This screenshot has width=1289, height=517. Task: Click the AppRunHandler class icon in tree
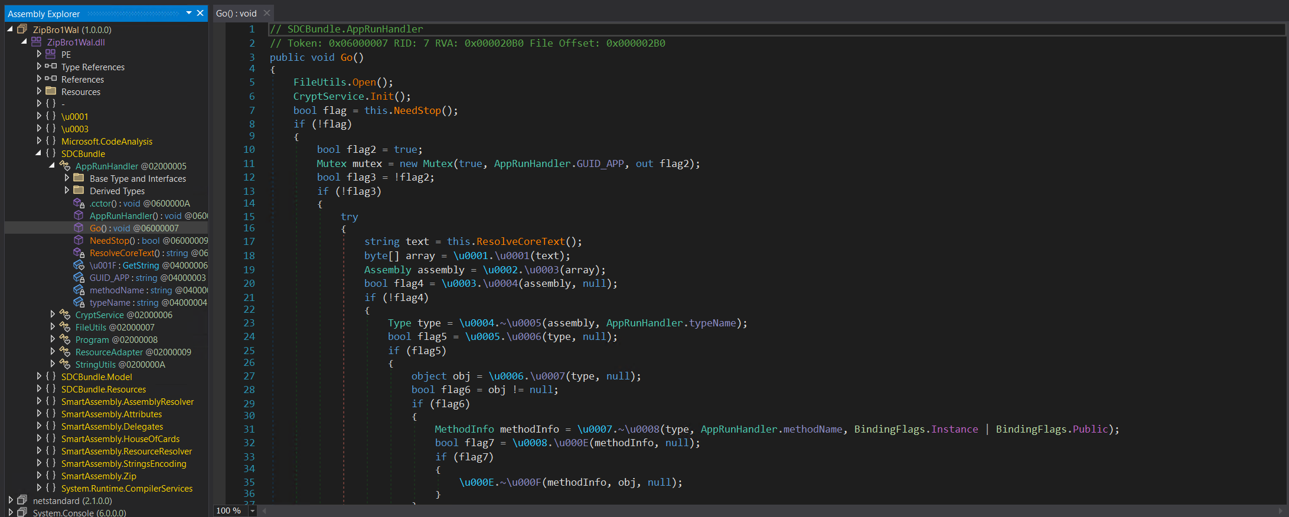coord(65,166)
